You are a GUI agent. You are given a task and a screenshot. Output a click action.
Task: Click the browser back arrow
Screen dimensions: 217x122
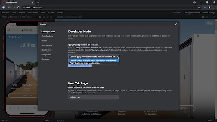(9, 7)
